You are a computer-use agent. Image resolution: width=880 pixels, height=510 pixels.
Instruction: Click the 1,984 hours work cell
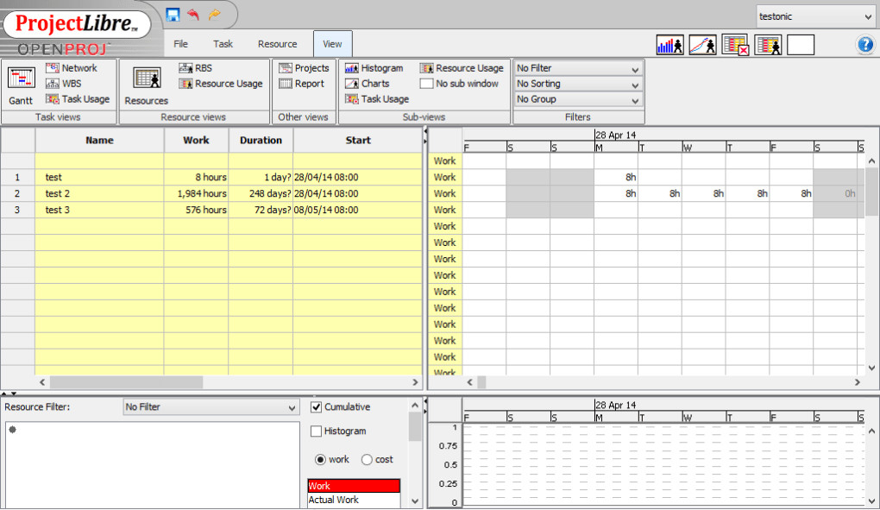196,193
